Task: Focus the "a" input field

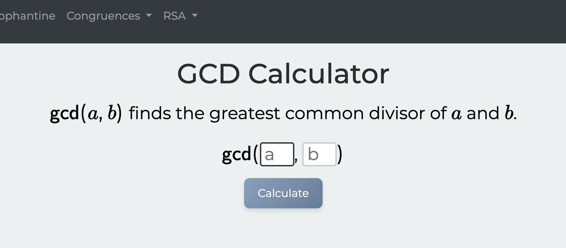Action: [x=277, y=154]
